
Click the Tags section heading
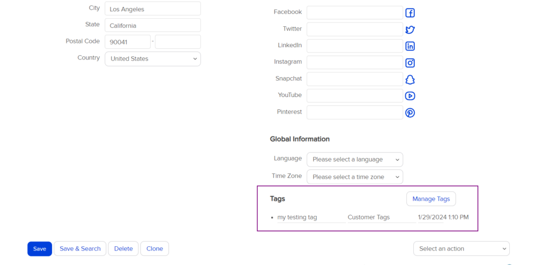(277, 199)
